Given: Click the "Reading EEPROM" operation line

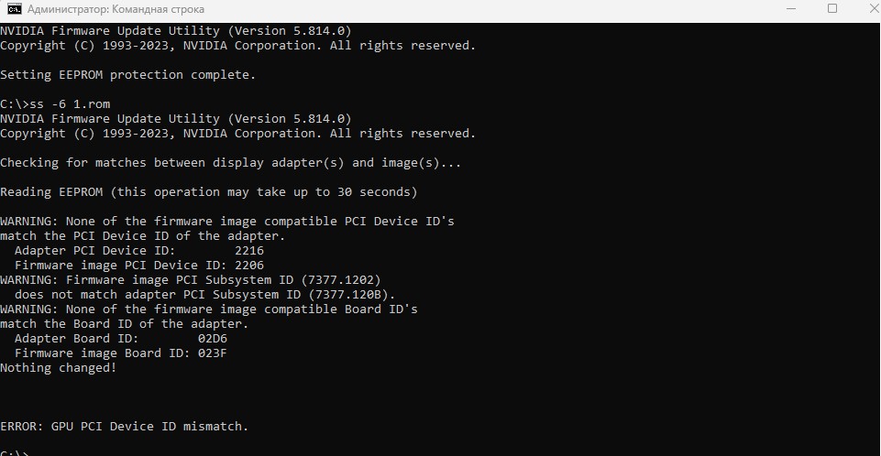Looking at the screenshot, I should pyautogui.click(x=208, y=192).
